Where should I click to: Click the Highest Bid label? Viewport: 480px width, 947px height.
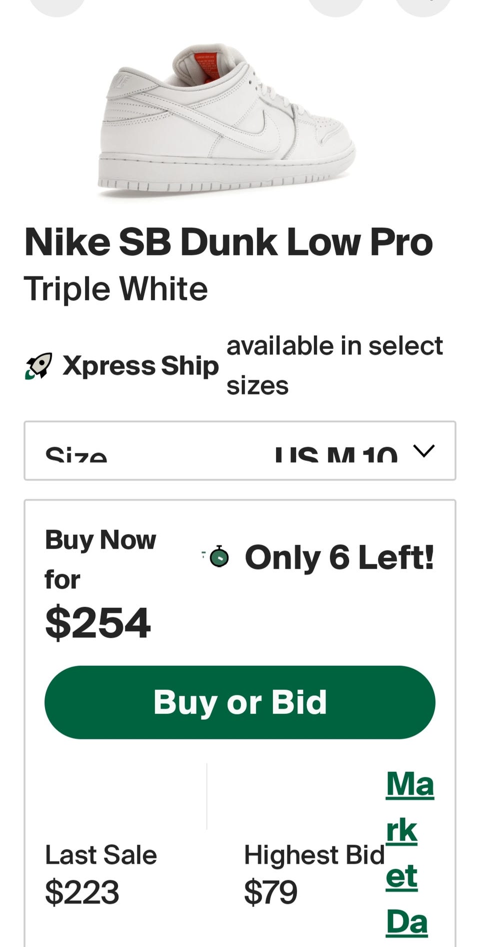[314, 855]
